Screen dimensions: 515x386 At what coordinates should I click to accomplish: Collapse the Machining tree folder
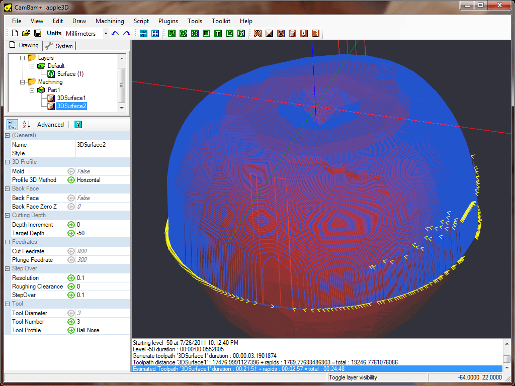[23, 82]
